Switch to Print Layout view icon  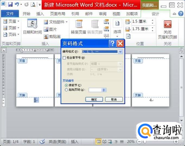[x=98, y=142]
